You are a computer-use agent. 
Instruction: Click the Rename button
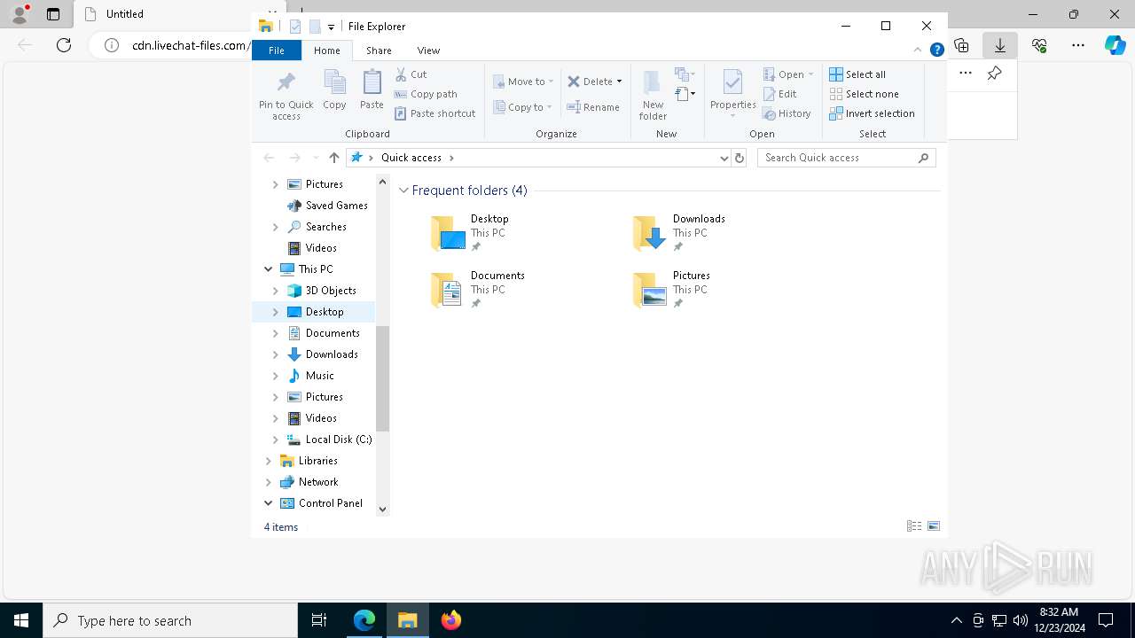(593, 107)
